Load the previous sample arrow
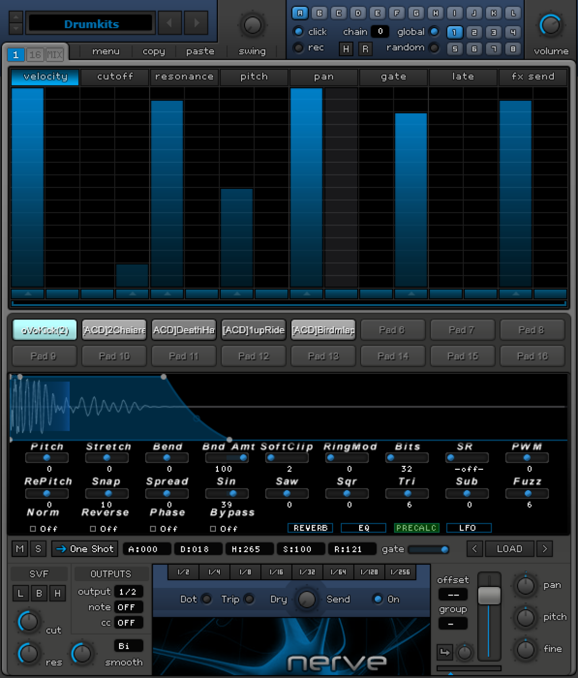The height and width of the screenshot is (678, 578). click(x=475, y=548)
